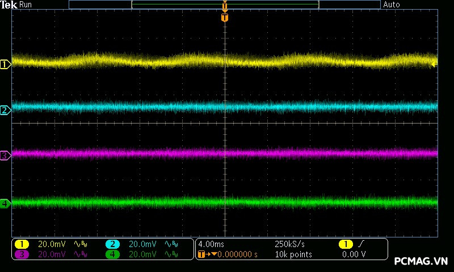454x272 pixels.
Task: Click the 10k points record length readout
Action: pyautogui.click(x=293, y=254)
